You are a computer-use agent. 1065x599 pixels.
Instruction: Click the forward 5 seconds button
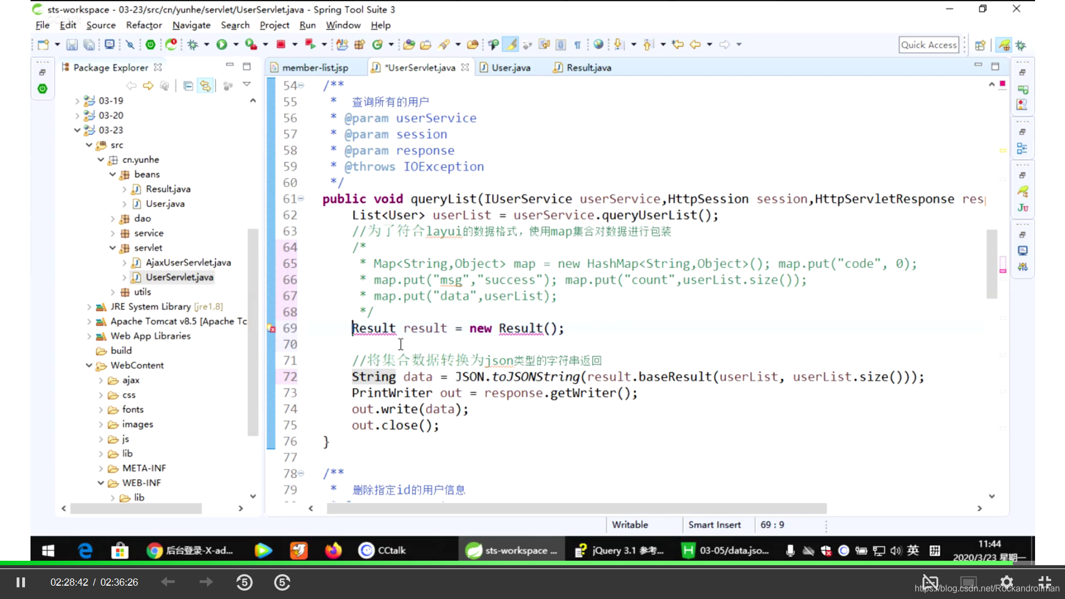point(282,582)
